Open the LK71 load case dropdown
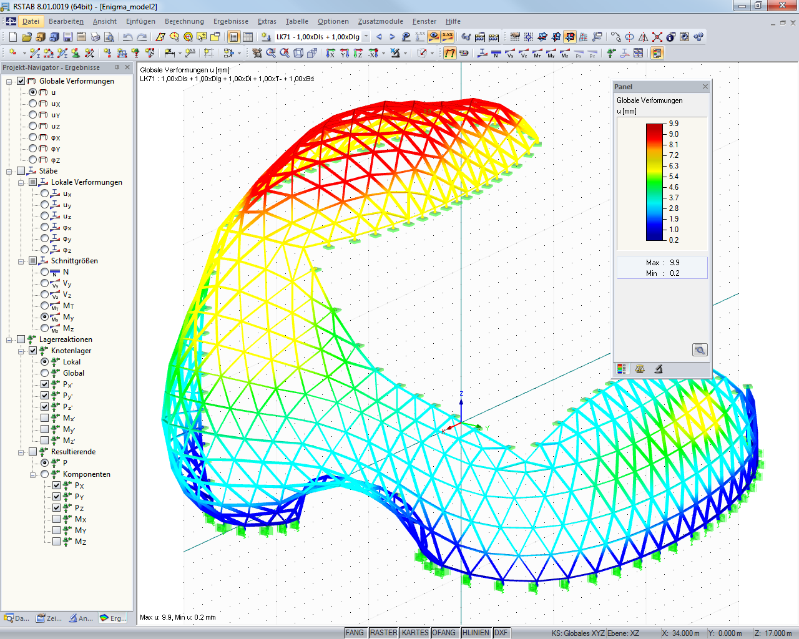The image size is (799, 639). click(365, 37)
